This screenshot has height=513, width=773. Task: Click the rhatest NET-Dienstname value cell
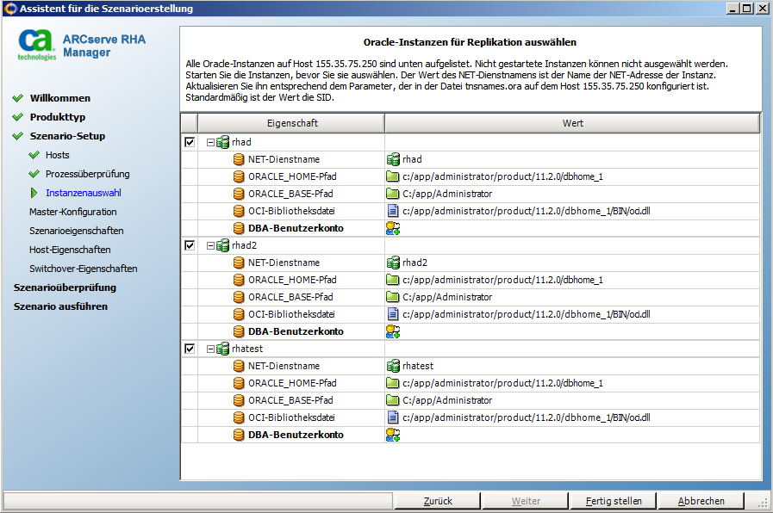pos(572,366)
